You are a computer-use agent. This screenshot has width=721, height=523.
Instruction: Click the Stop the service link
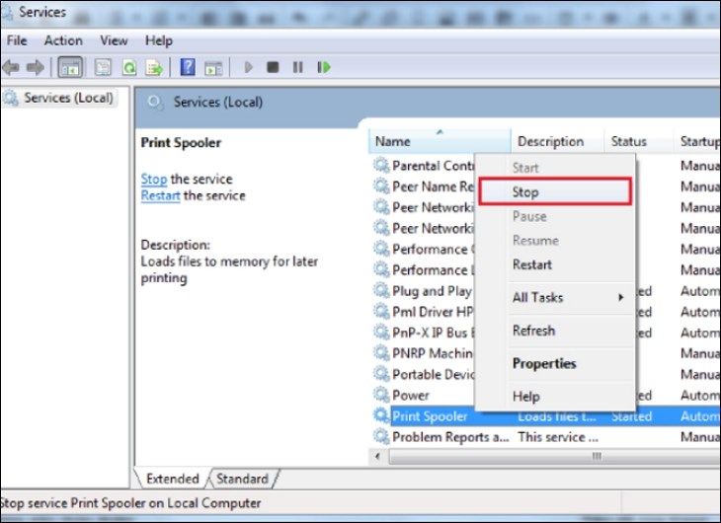tap(154, 179)
